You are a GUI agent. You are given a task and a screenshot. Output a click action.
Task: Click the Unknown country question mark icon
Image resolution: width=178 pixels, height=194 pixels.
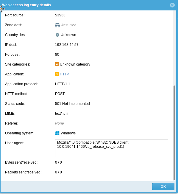pos(57,35)
